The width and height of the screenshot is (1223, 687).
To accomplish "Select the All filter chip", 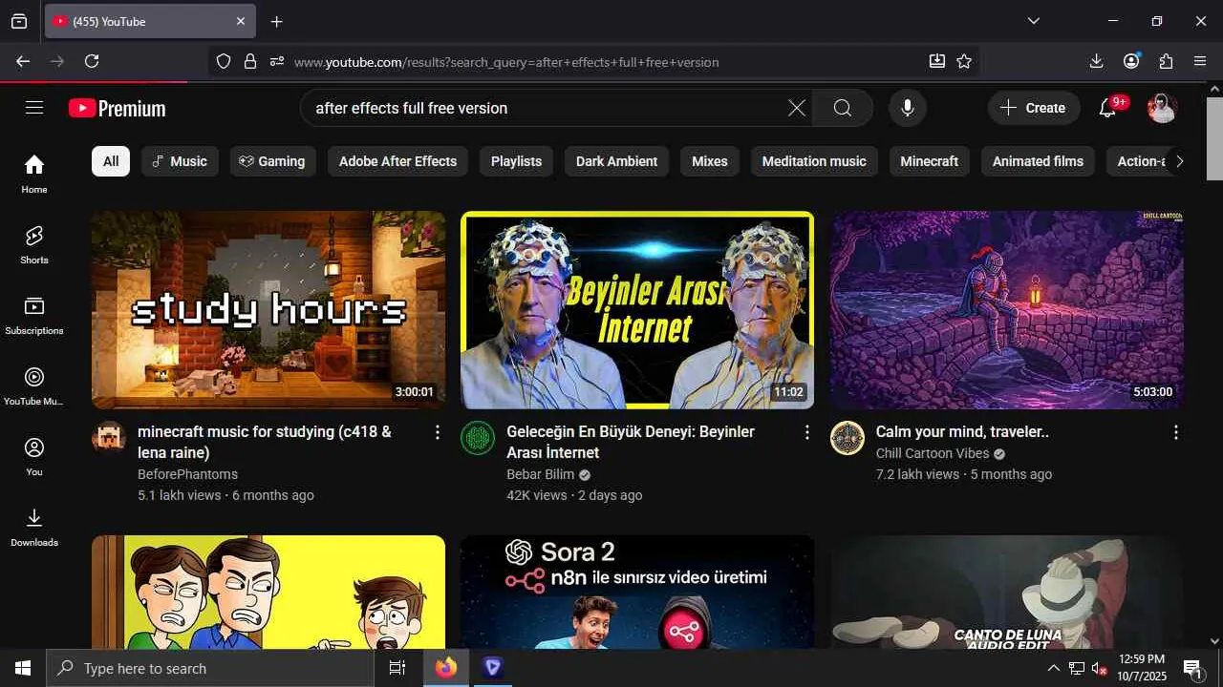I will coord(111,161).
